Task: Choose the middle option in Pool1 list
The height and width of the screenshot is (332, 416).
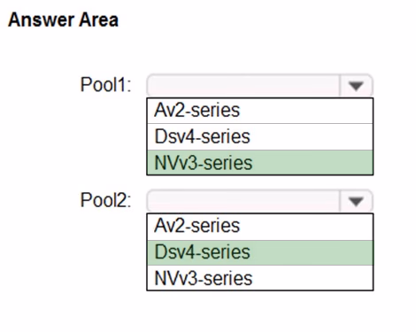Action: pyautogui.click(x=260, y=136)
